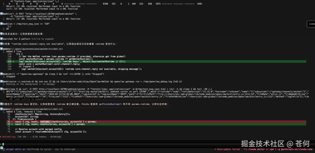Click the pause icon before 'accept edits on'
This screenshot has width=315, height=153.
(4, 150)
